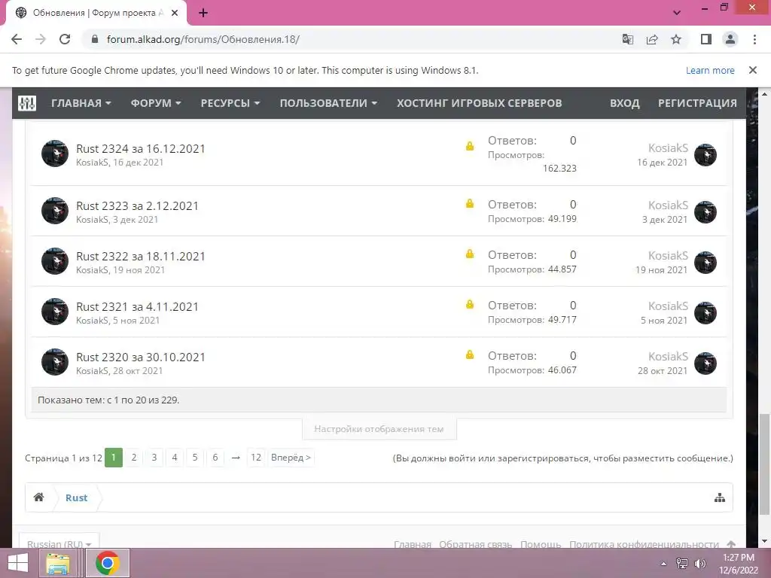Click lock icon on Rust 2320 thread
The image size is (771, 578).
pos(470,354)
